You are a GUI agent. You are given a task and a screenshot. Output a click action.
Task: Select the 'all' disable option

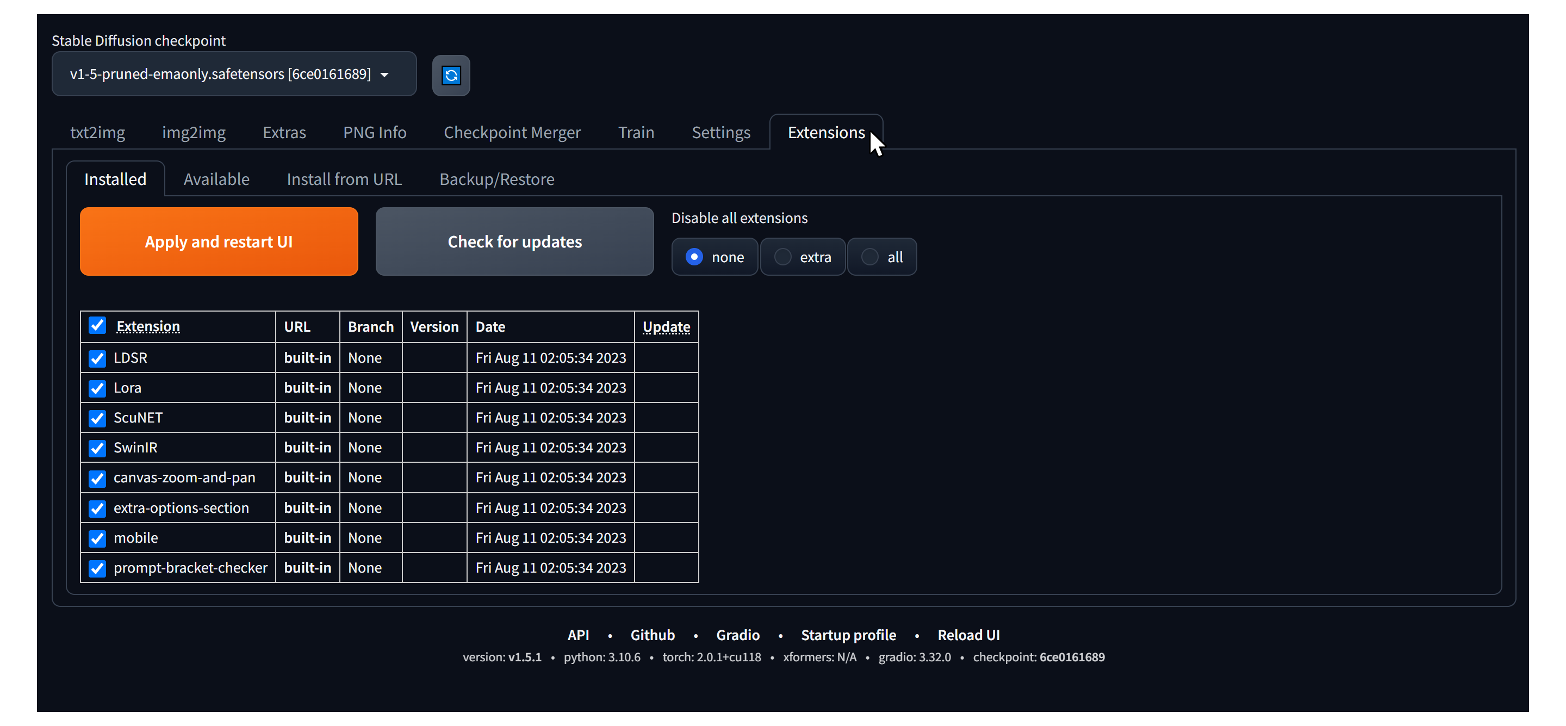pos(882,257)
